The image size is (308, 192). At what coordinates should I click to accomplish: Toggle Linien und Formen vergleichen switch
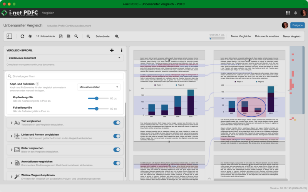(117, 136)
